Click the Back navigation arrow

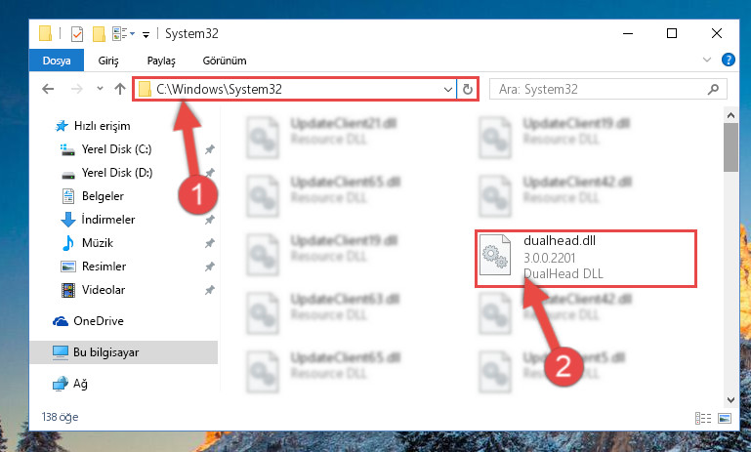(x=48, y=89)
